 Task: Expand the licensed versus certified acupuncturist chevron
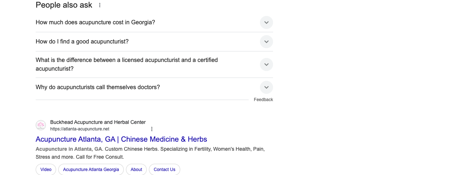[x=266, y=64]
